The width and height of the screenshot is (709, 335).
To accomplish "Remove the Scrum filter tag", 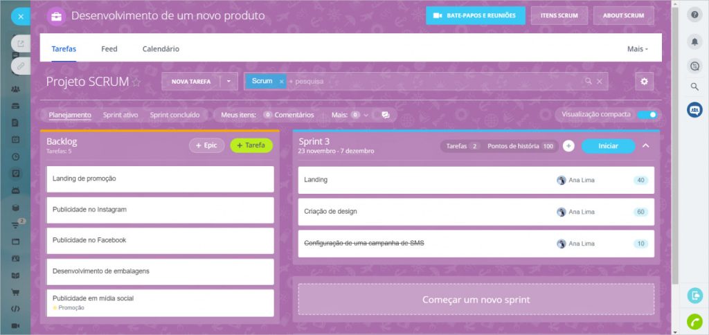I will click(281, 82).
